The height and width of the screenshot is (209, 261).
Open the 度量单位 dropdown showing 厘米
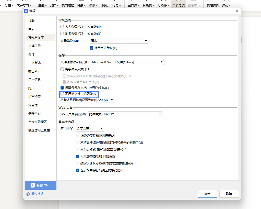(119, 41)
